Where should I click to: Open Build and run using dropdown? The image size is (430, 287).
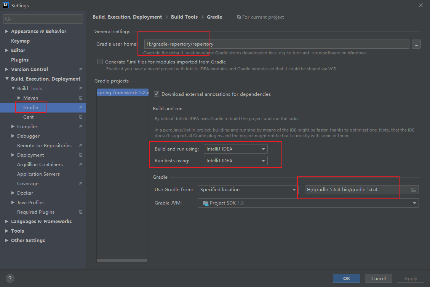point(235,149)
